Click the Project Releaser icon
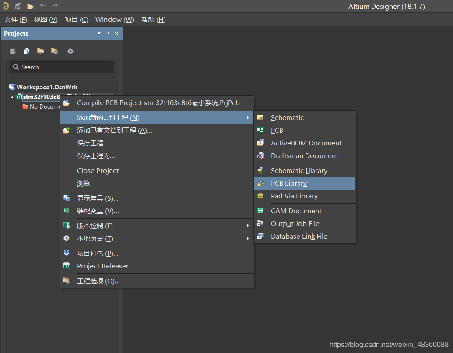 coord(67,266)
